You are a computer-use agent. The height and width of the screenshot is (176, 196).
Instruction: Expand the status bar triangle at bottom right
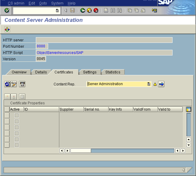click(183, 170)
